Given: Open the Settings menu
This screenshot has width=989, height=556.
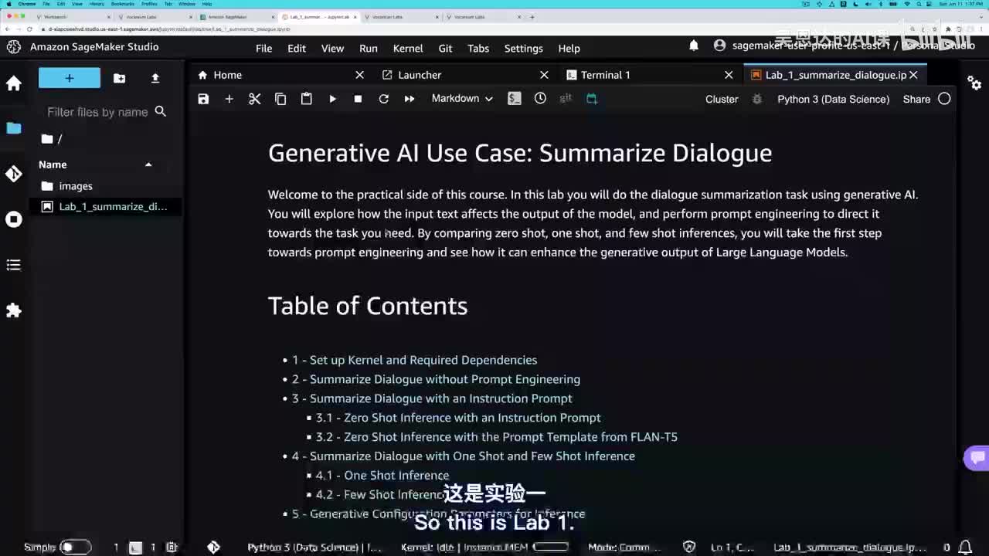Looking at the screenshot, I should tap(524, 48).
